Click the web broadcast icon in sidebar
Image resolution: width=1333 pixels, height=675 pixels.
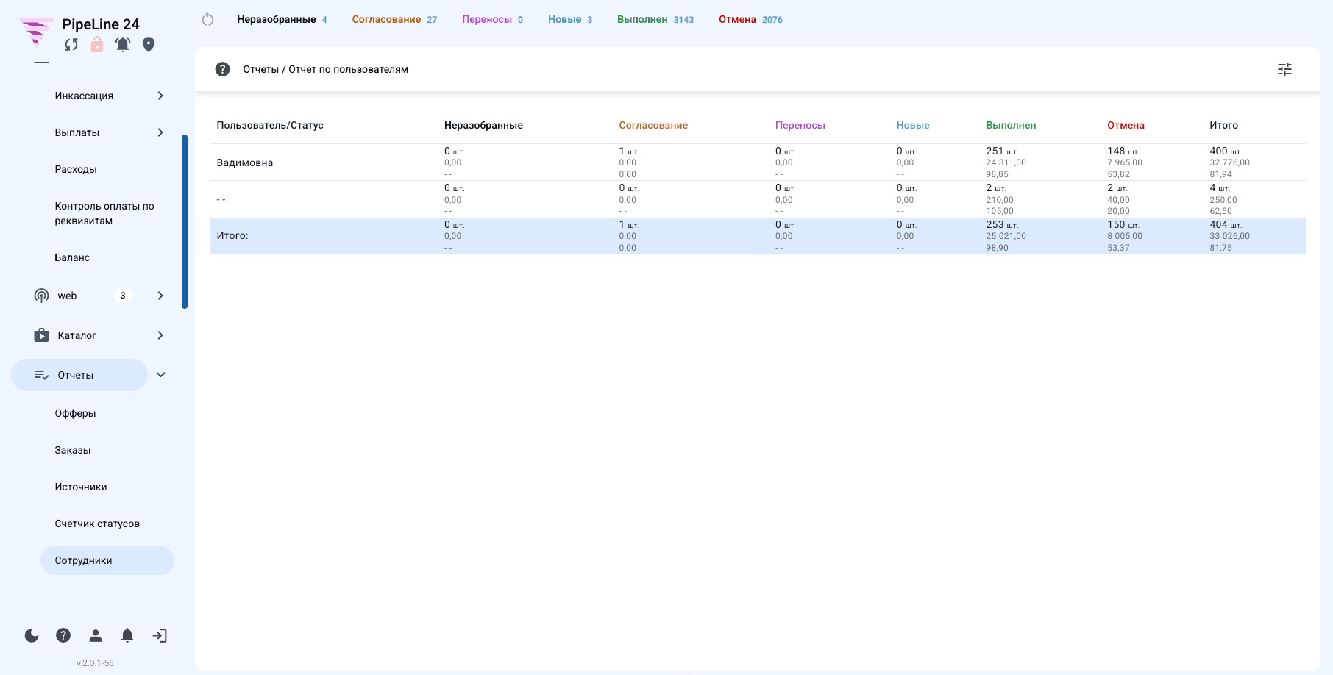point(42,296)
